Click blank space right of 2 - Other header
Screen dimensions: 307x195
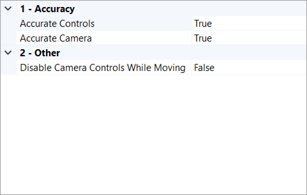tap(191, 53)
